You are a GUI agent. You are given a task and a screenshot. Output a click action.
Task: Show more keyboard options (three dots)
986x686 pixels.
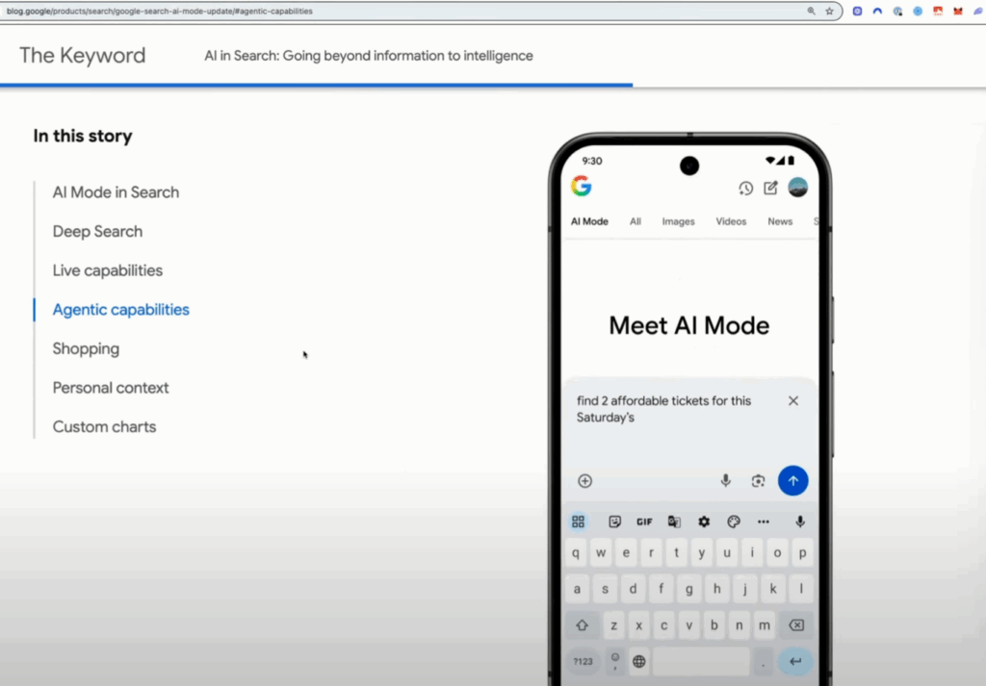764,521
